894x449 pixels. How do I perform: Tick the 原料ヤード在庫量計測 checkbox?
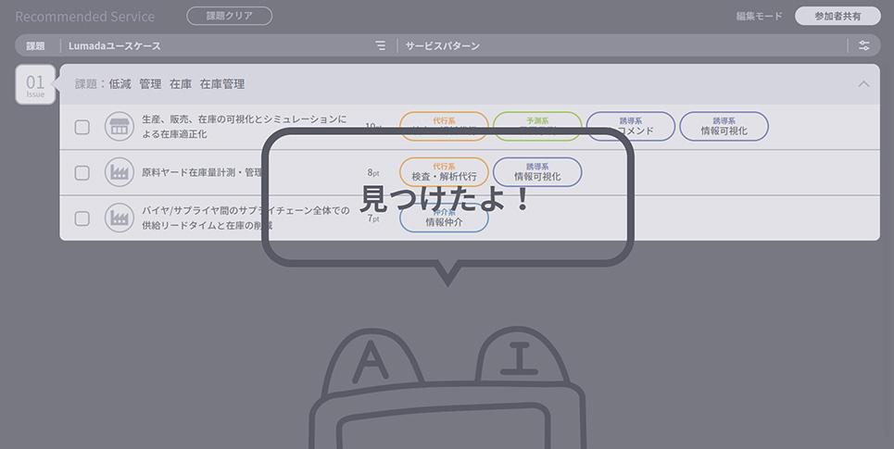pyautogui.click(x=82, y=172)
